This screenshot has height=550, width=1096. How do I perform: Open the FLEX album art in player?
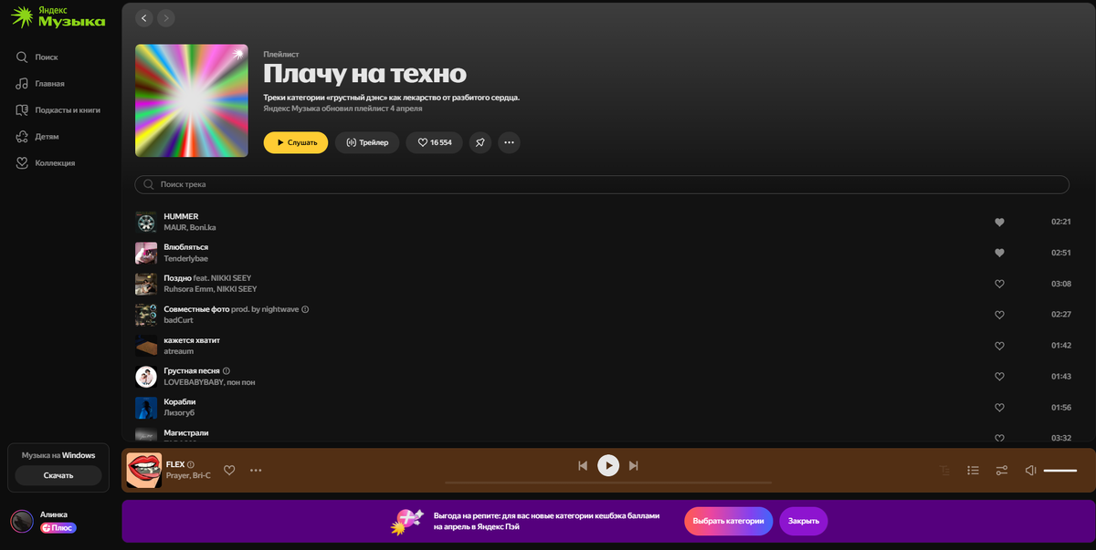coord(144,470)
